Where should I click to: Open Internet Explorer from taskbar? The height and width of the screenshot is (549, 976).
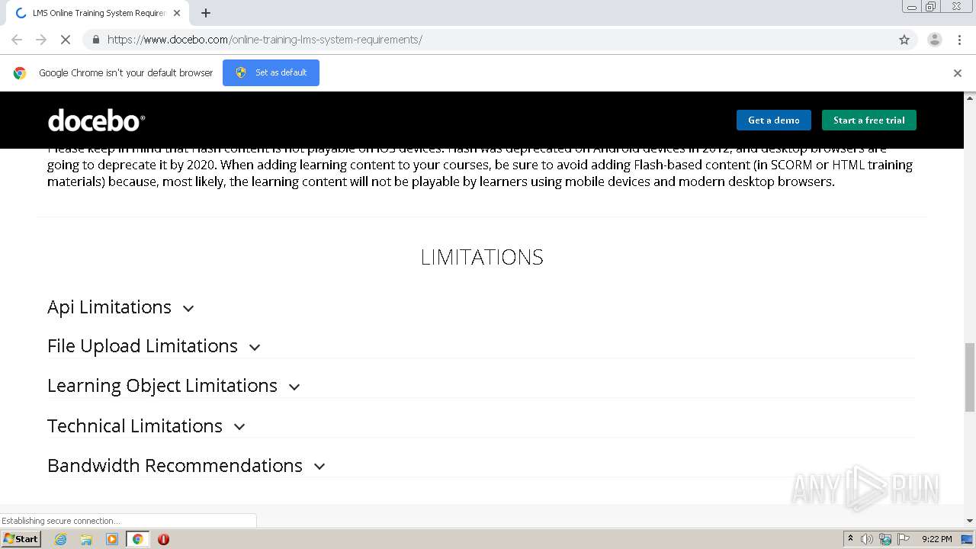point(60,539)
